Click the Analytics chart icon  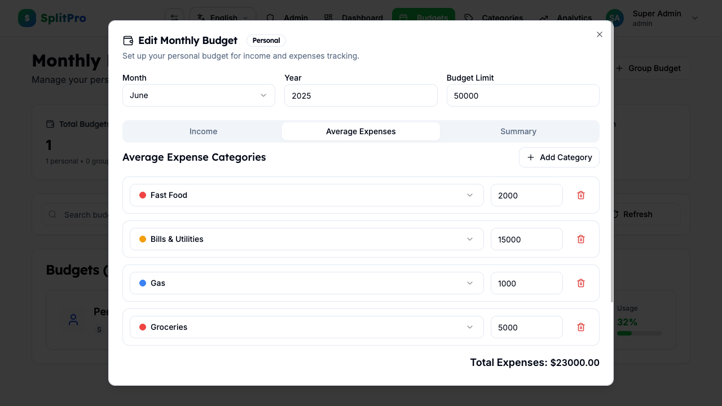click(x=543, y=18)
